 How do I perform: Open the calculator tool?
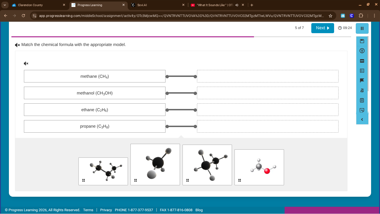(362, 61)
